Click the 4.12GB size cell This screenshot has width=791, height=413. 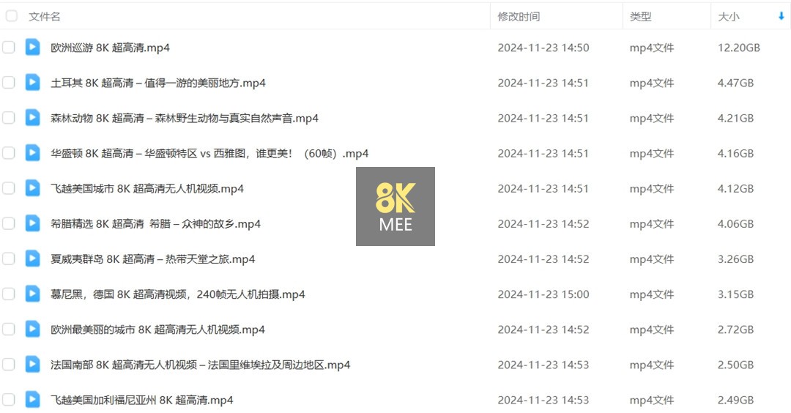point(735,189)
